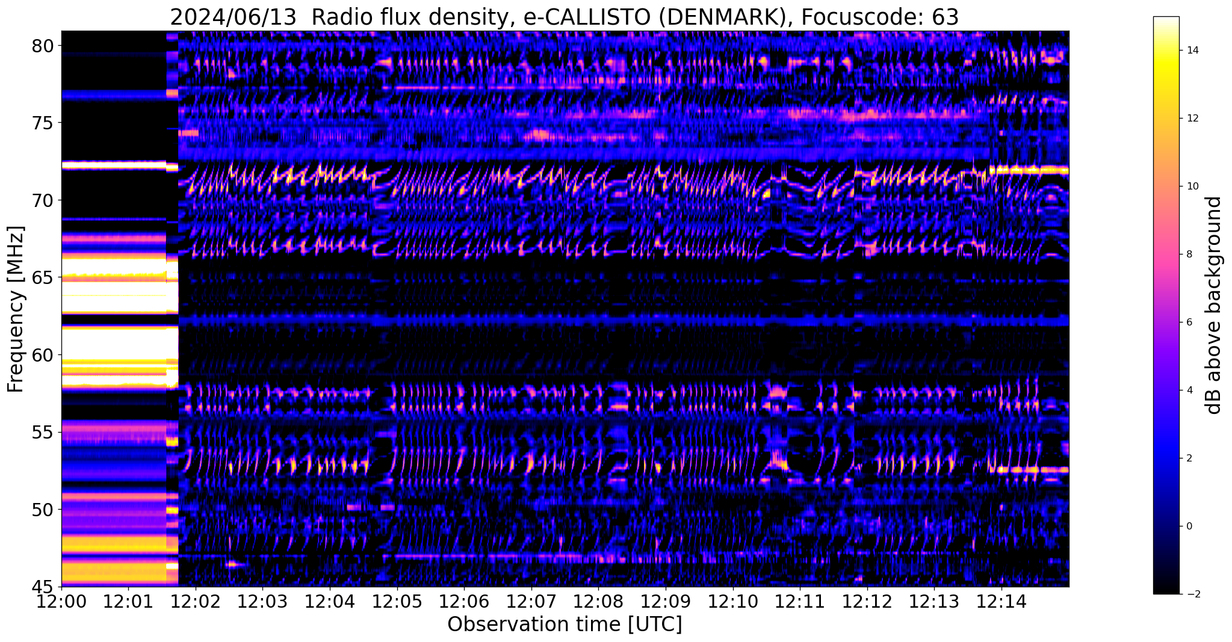Image resolution: width=1232 pixels, height=642 pixels.
Task: Click the colorbar tick label 12
Action: (x=1192, y=119)
